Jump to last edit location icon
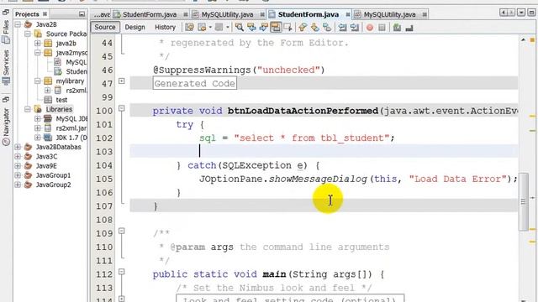 point(189,28)
